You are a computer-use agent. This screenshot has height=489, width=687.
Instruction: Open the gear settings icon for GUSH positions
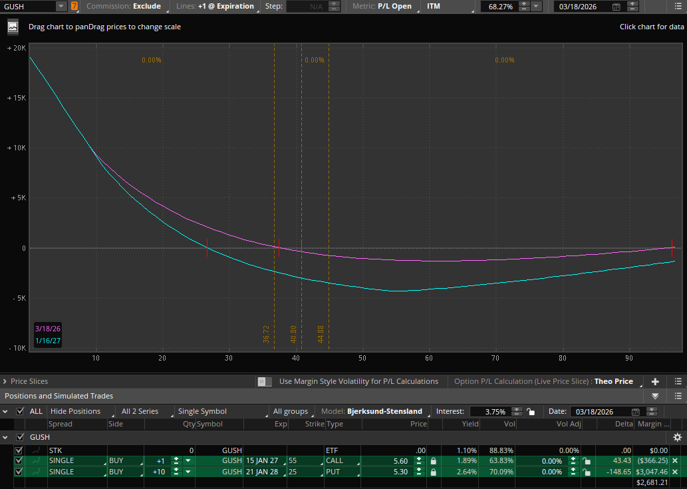[x=676, y=437]
